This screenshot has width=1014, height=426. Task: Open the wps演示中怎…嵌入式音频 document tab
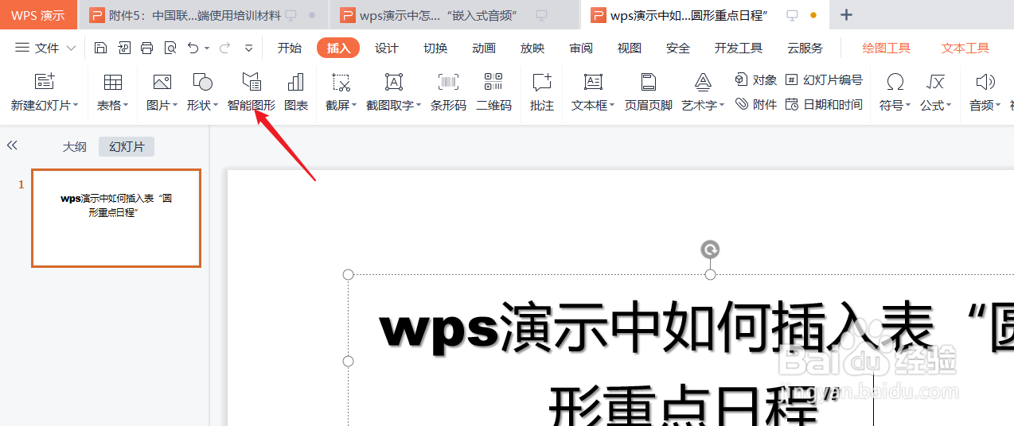coord(454,15)
